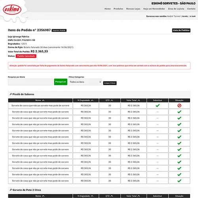Click the green Situação checkmark in last Picolé row
Viewport: 198px width, 198px height.
click(x=179, y=181)
